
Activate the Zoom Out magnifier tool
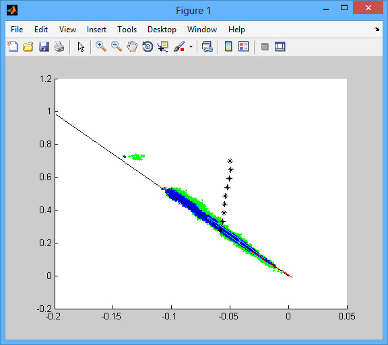(x=117, y=46)
